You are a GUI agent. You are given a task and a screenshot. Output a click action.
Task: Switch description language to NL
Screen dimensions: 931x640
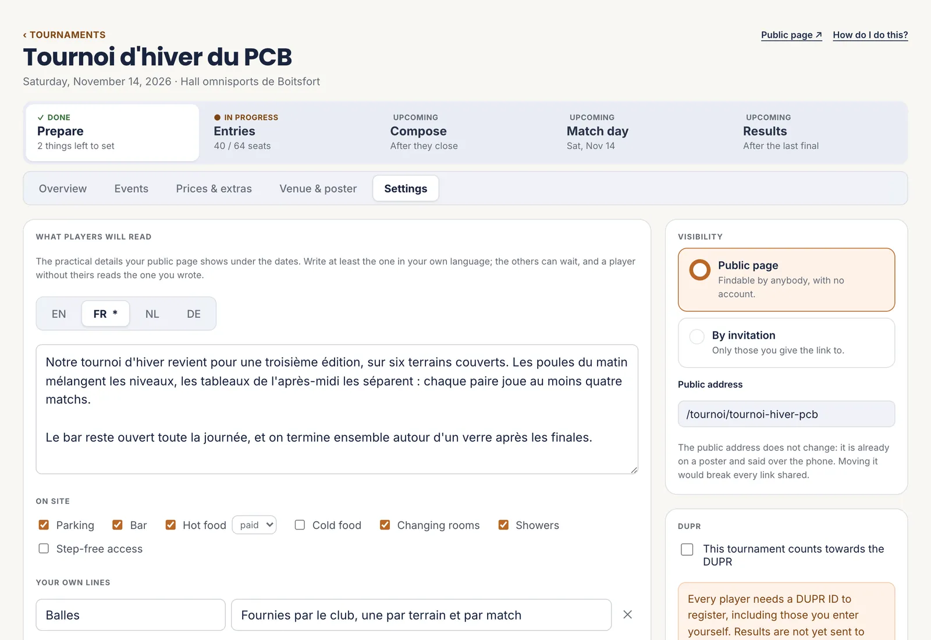[x=152, y=314]
